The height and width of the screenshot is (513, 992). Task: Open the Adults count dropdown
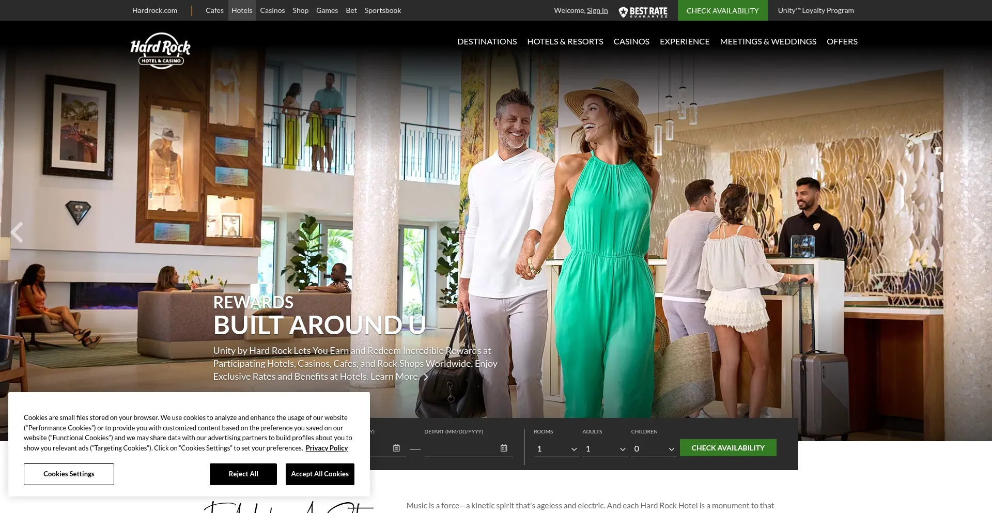pyautogui.click(x=605, y=449)
